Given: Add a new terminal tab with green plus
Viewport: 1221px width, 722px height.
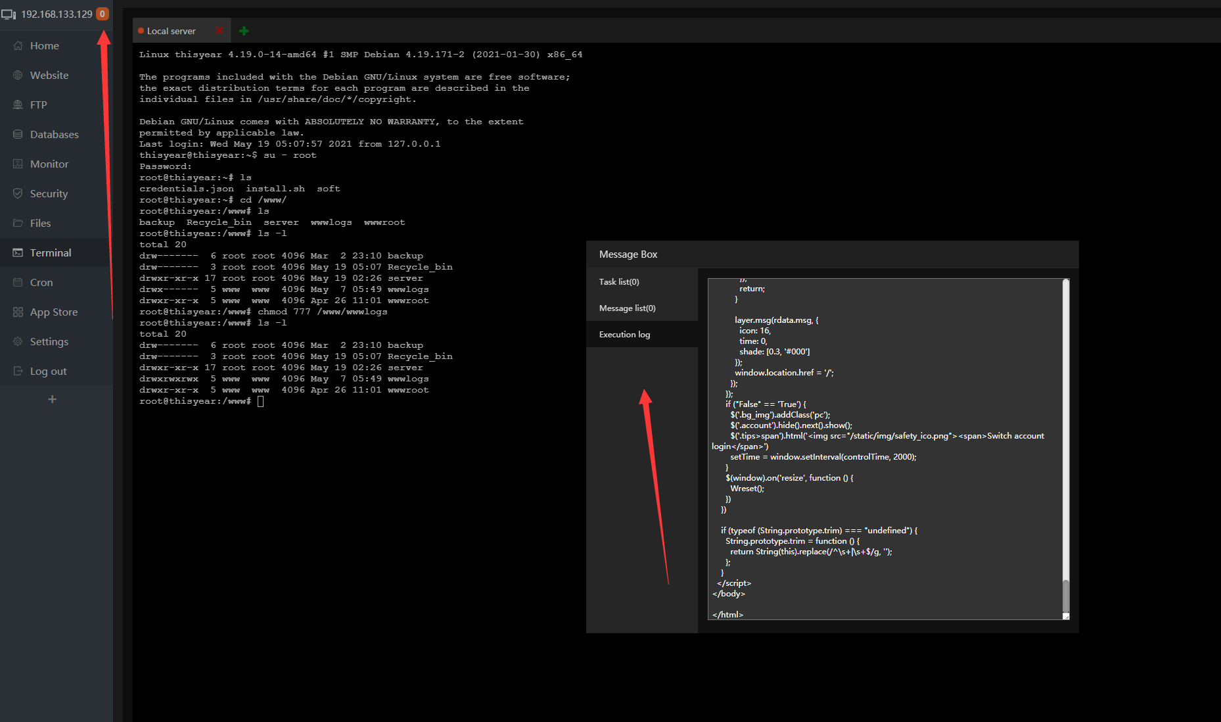Looking at the screenshot, I should [244, 31].
